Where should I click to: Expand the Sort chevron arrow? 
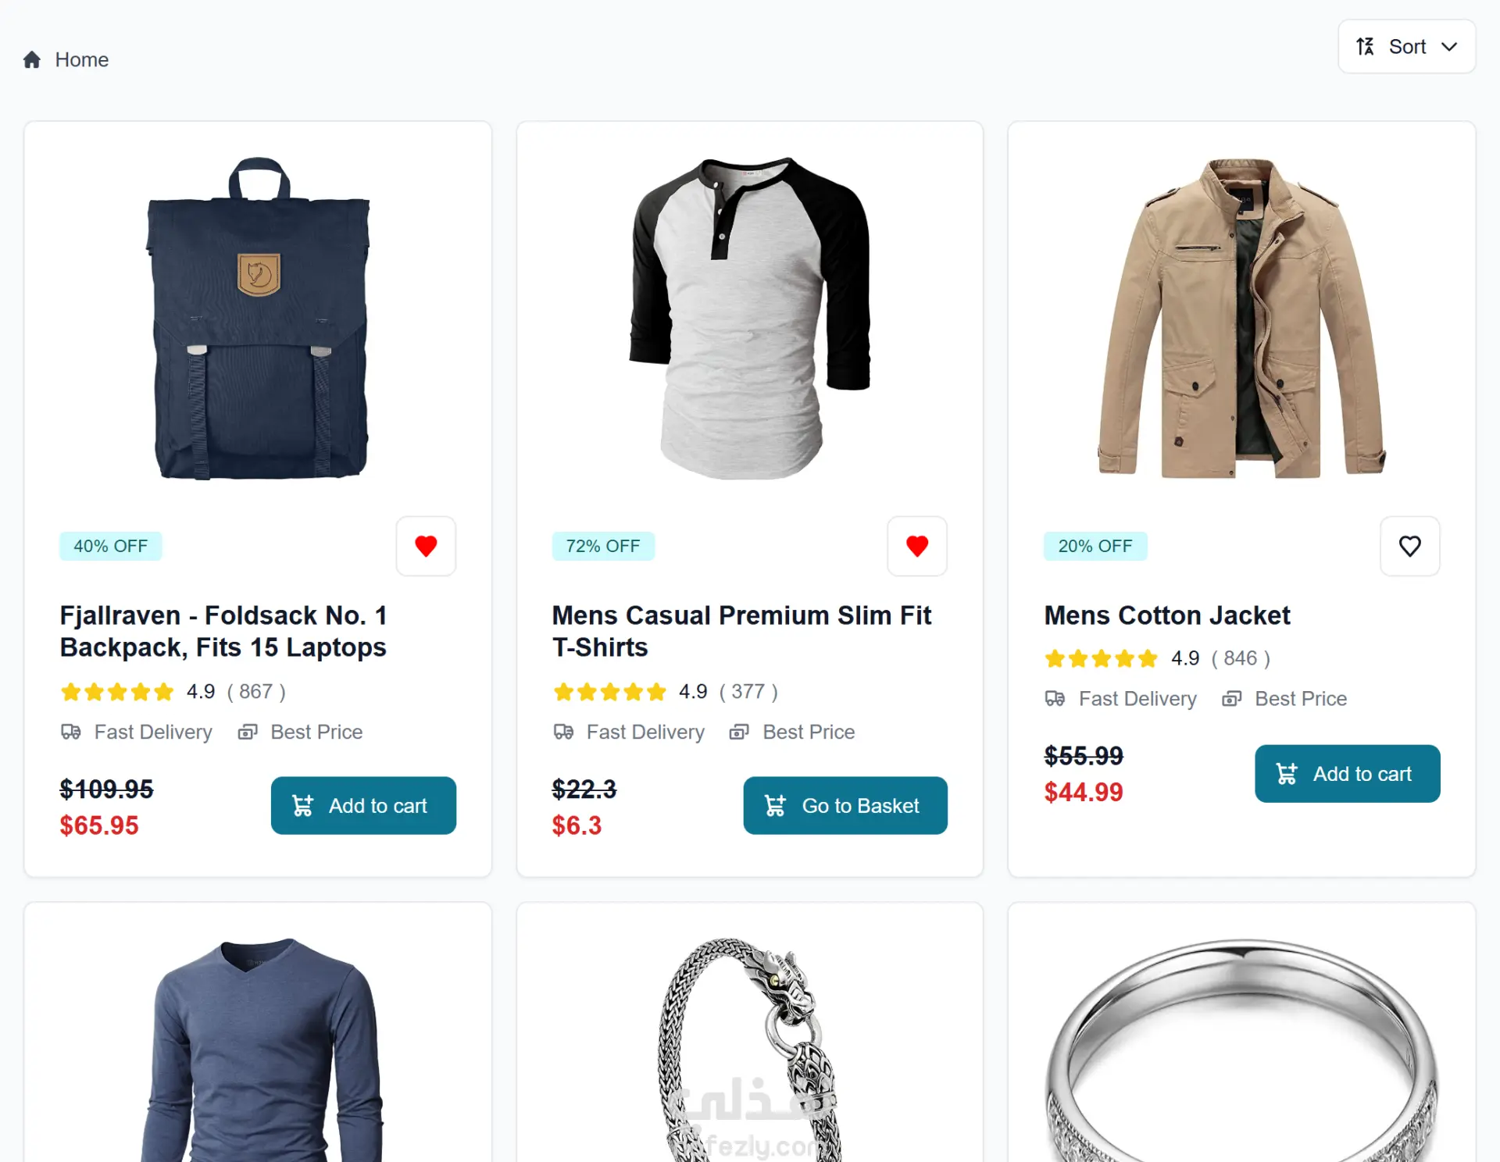coord(1449,47)
